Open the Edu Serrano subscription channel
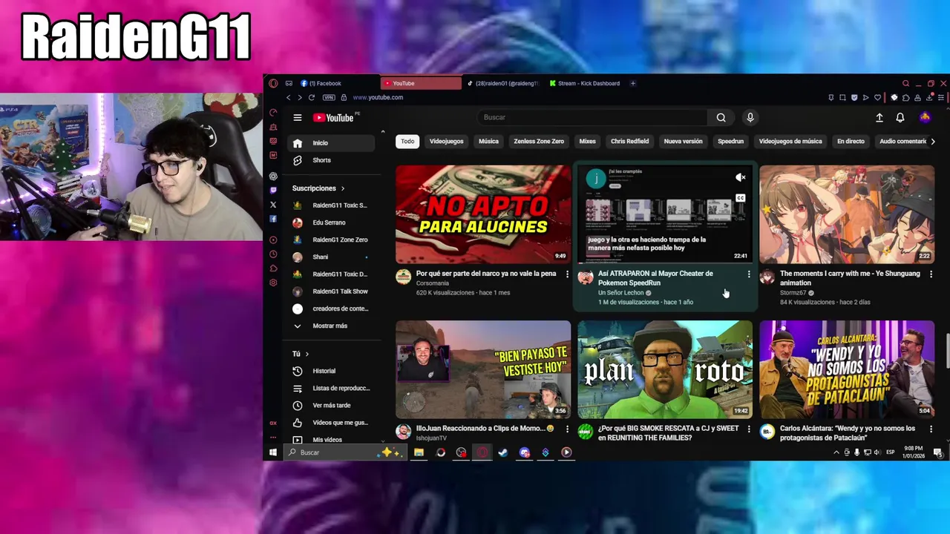This screenshot has height=534, width=950. [x=332, y=222]
